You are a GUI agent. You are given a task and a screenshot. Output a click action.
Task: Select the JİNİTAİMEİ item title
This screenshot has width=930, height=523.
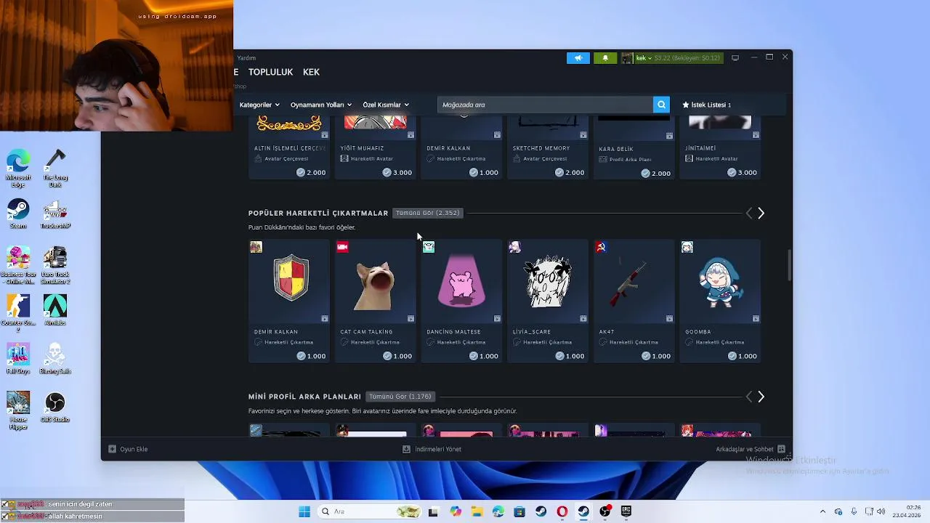[x=700, y=148]
